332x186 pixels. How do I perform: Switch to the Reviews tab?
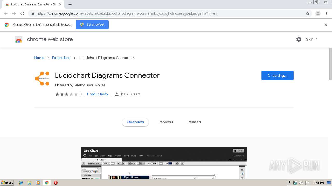(x=166, y=122)
